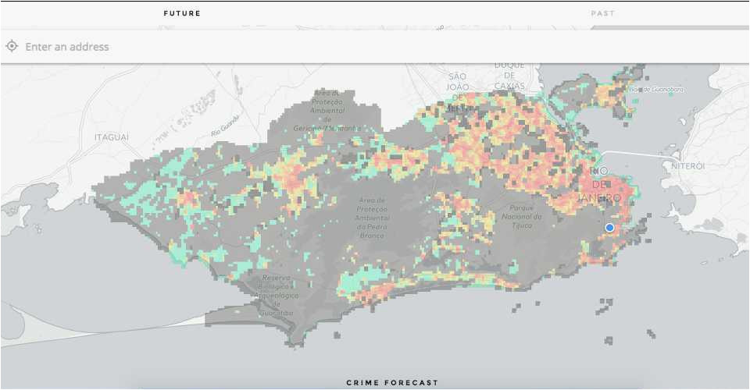Switch to the PAST tab
The image size is (750, 390).
coord(602,13)
